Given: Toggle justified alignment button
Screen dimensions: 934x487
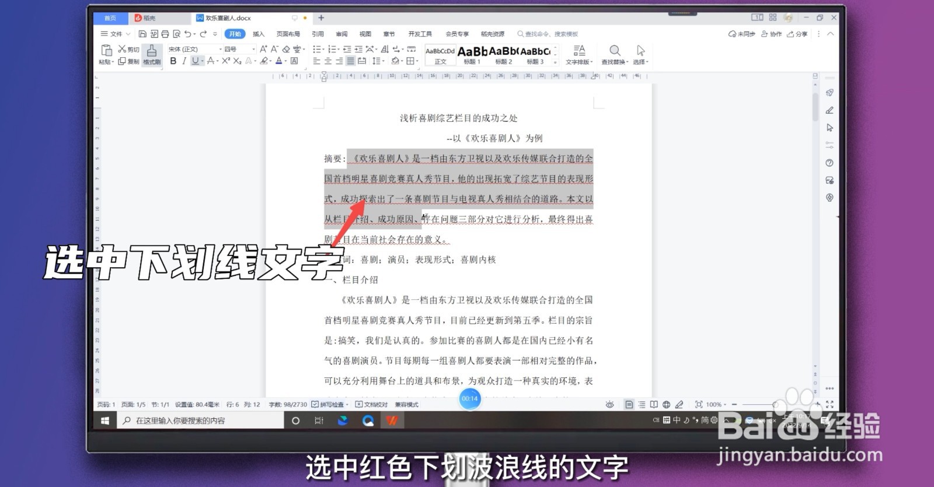Looking at the screenshot, I should coord(350,61).
